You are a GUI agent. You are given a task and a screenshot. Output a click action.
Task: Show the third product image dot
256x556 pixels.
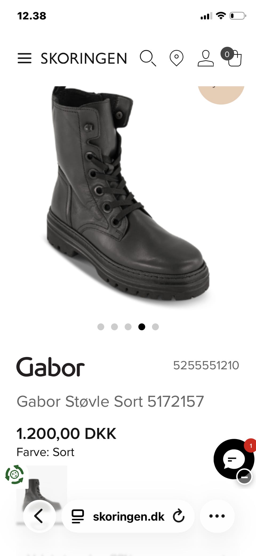coord(128,327)
